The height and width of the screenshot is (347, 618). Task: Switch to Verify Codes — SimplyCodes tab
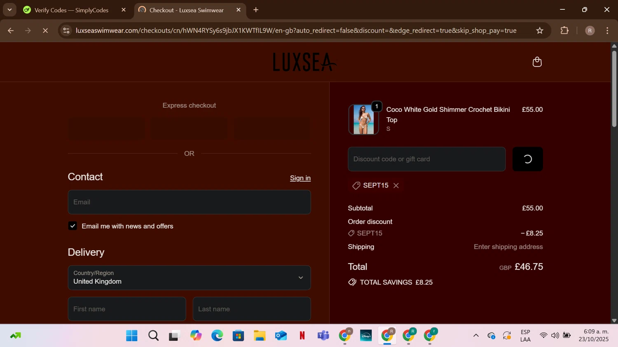click(x=71, y=10)
